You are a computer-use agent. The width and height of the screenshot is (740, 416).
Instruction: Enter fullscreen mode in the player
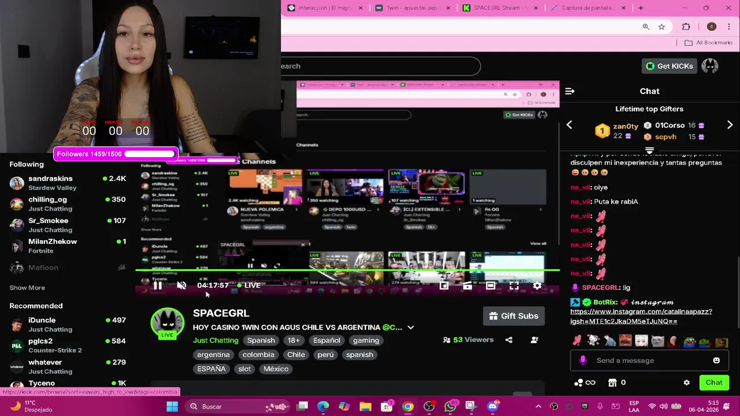(x=514, y=285)
